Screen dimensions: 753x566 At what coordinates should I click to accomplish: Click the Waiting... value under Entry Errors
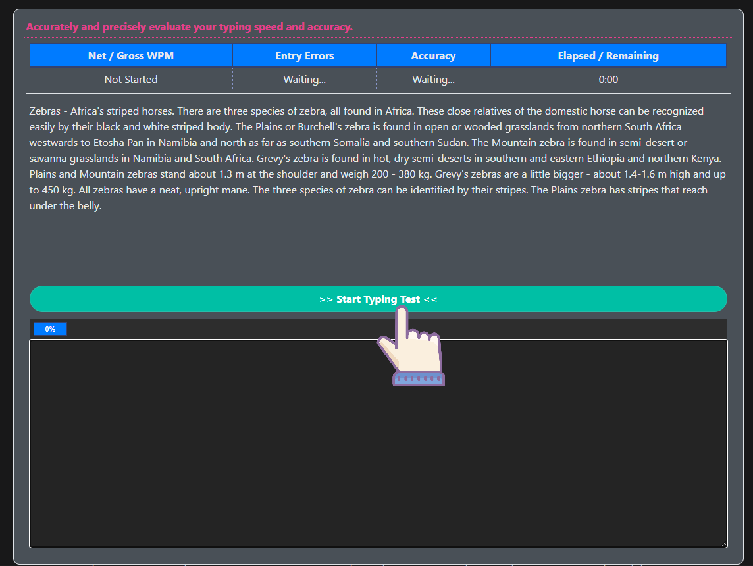pyautogui.click(x=305, y=79)
